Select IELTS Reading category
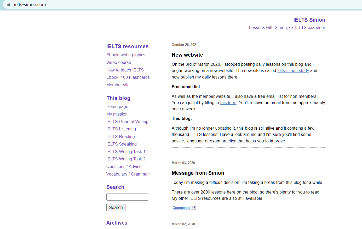Image resolution: width=362 pixels, height=229 pixels. [x=120, y=136]
